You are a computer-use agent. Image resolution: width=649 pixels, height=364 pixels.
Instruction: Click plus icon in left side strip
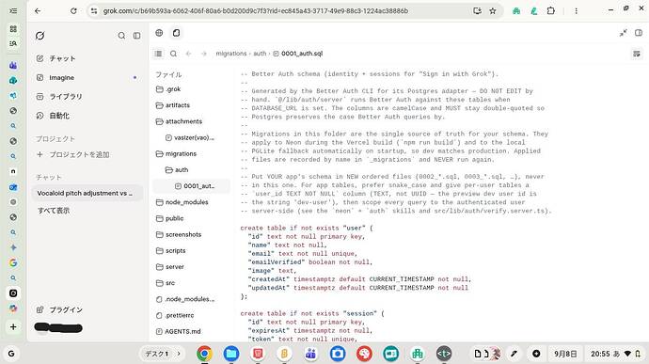point(13,326)
